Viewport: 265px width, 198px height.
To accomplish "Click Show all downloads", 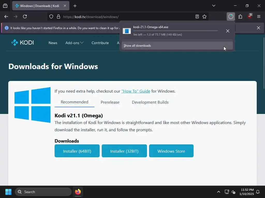I will coord(177,46).
